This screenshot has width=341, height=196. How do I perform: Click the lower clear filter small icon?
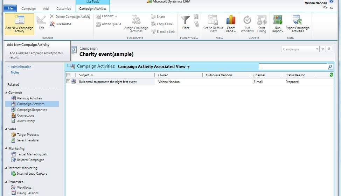point(196,24)
